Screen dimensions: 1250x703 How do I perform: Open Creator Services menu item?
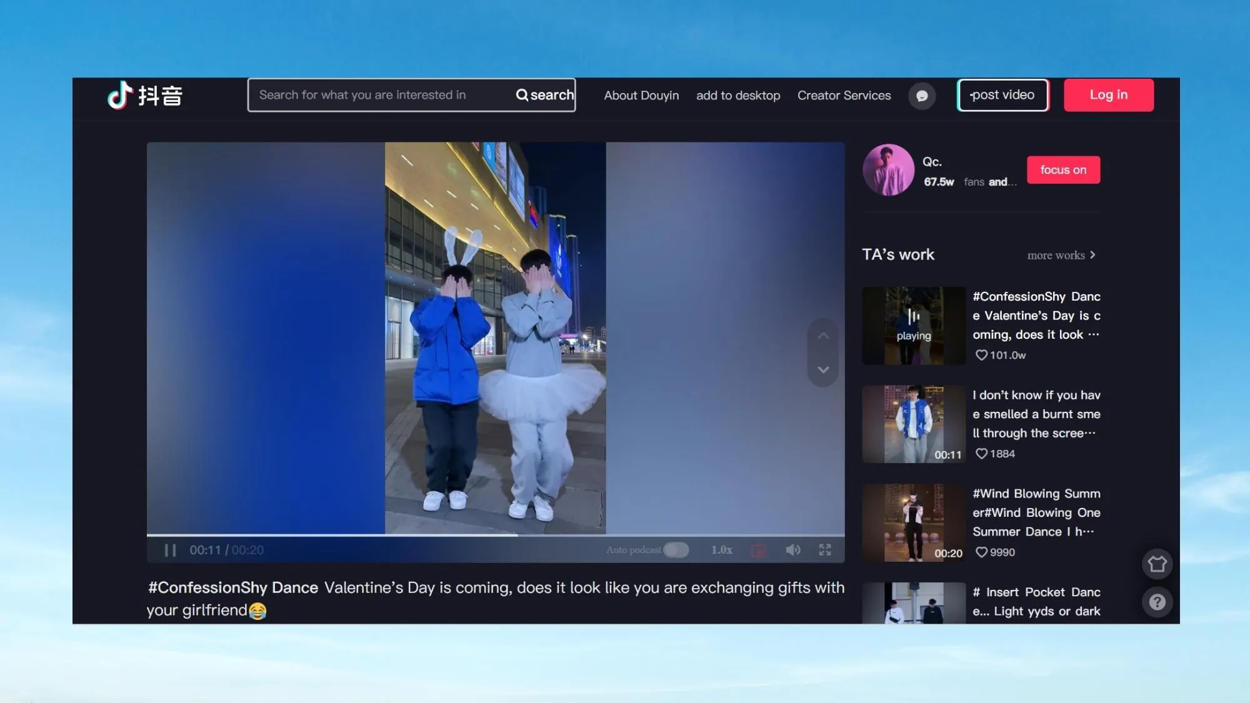click(x=844, y=96)
